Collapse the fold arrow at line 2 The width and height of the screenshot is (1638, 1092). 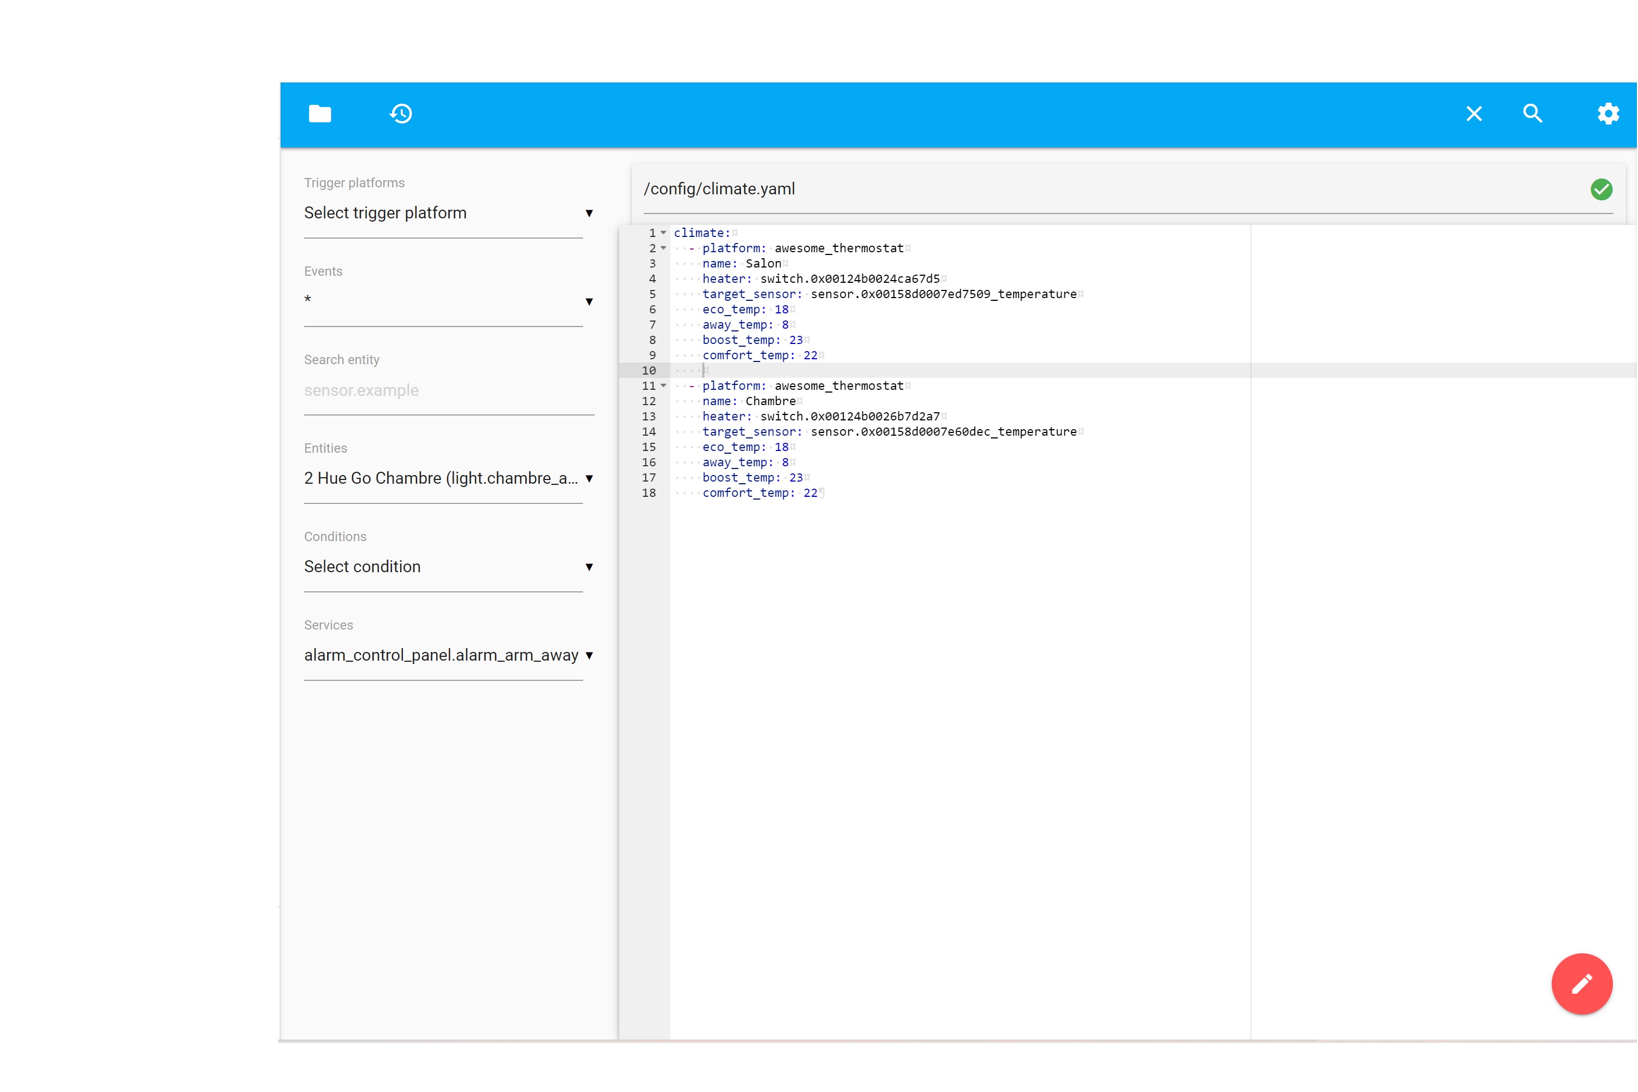coord(664,248)
